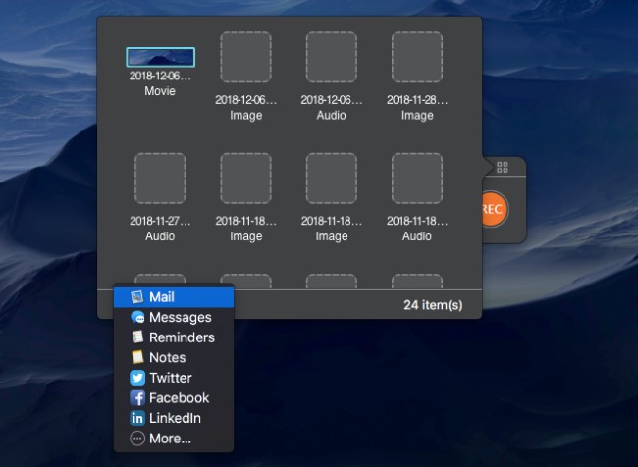Share to LinkedIn

coord(174,418)
